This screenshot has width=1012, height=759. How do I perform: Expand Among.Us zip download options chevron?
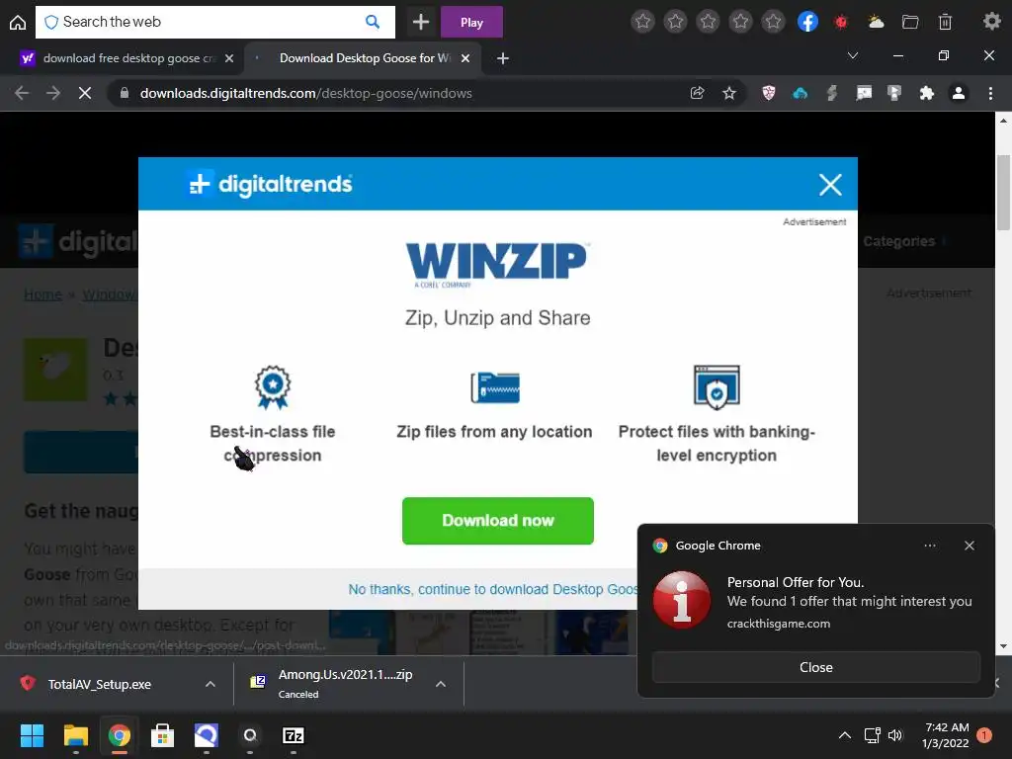[441, 684]
